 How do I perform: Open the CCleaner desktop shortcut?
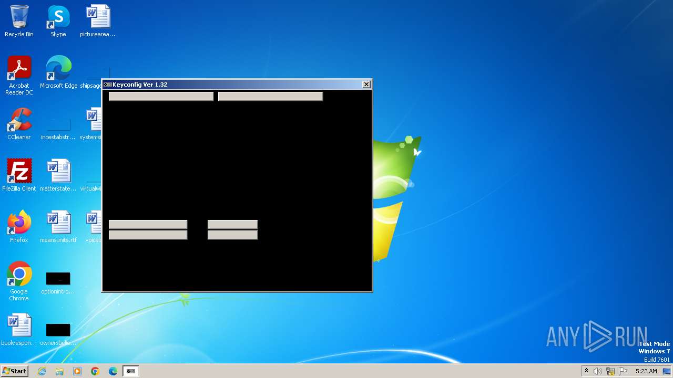click(19, 124)
